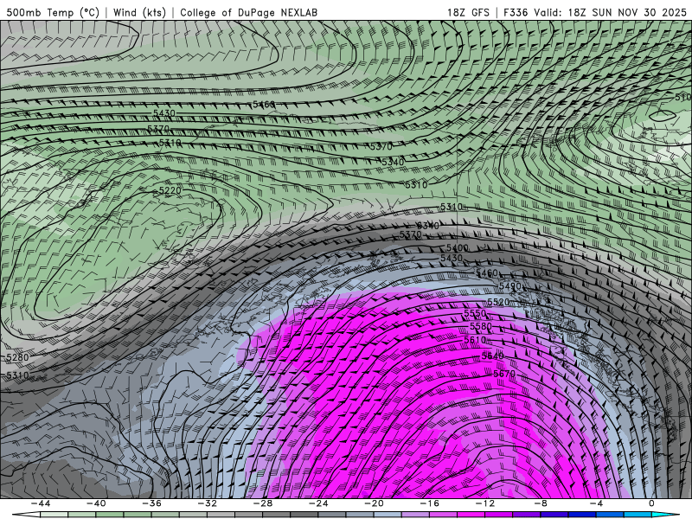
Task: Click the 5220 height contour label
Action: click(170, 190)
